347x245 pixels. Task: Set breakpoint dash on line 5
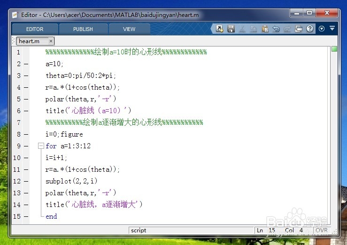(x=26, y=100)
